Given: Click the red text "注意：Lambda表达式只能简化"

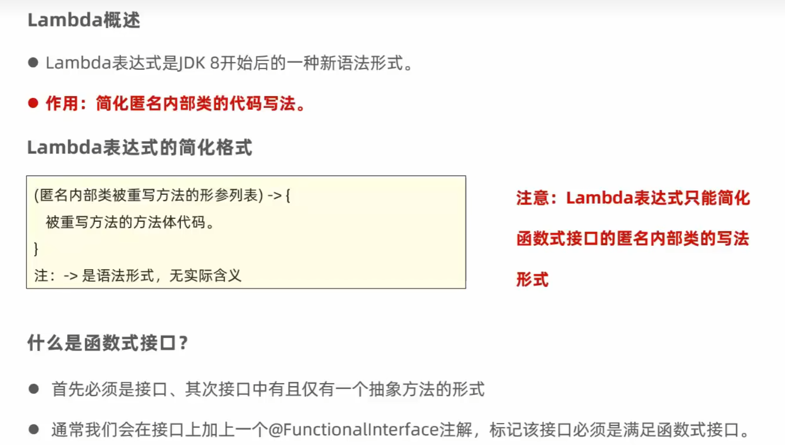Looking at the screenshot, I should pos(633,198).
